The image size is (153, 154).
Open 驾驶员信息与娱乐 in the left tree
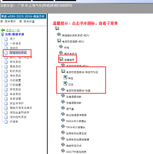click(x=21, y=108)
